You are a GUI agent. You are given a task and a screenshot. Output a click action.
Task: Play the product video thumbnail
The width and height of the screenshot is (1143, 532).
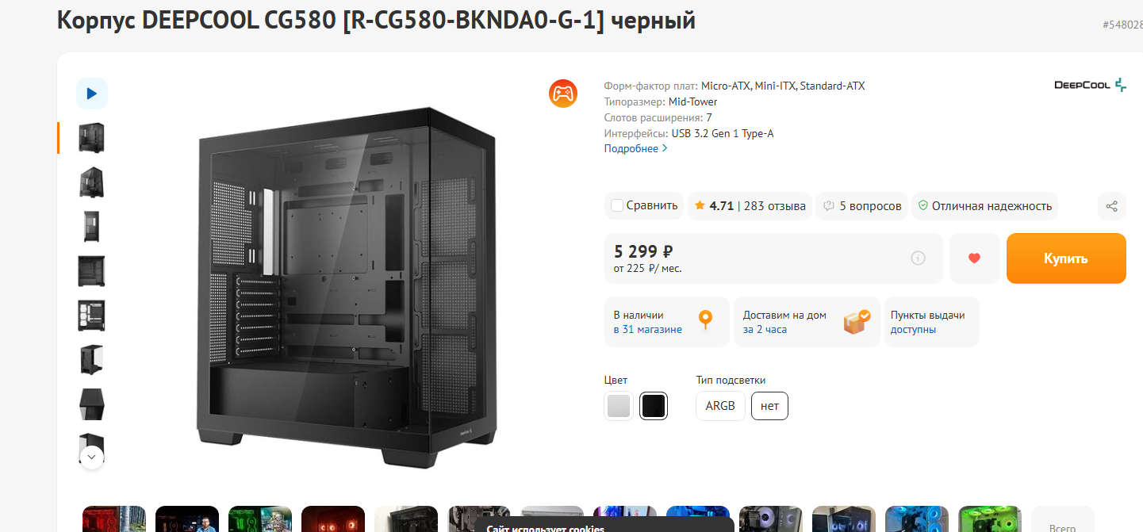coord(92,94)
